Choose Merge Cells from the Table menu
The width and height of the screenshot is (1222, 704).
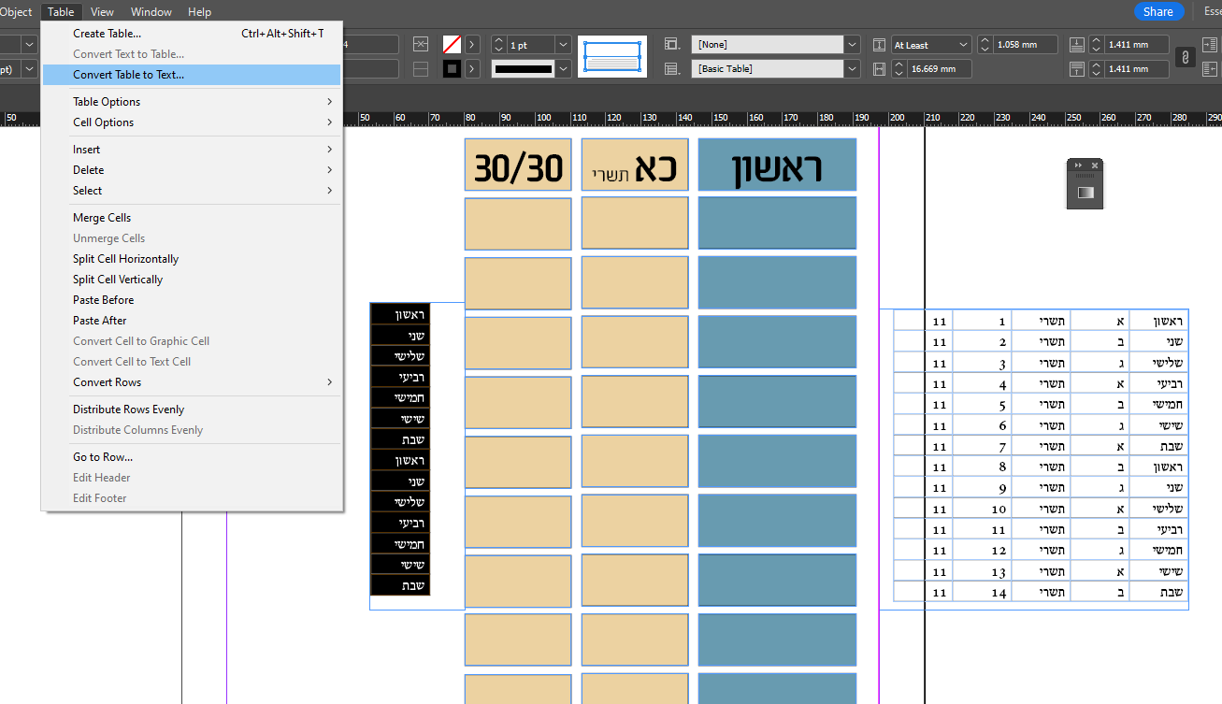click(x=192, y=218)
